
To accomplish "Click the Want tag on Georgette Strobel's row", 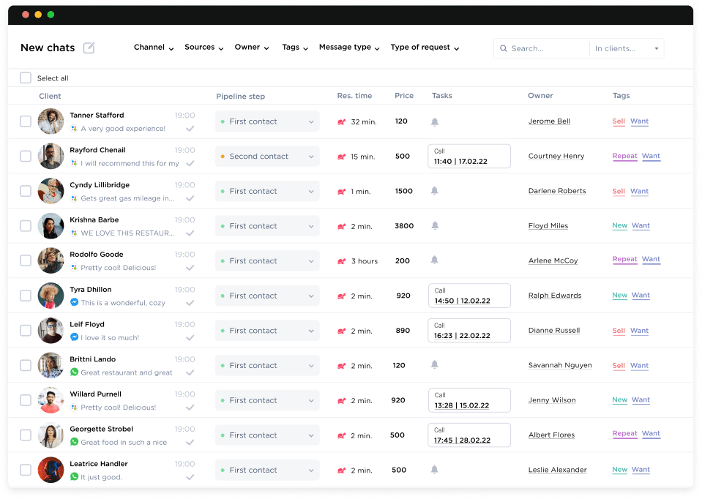I will [x=651, y=433].
